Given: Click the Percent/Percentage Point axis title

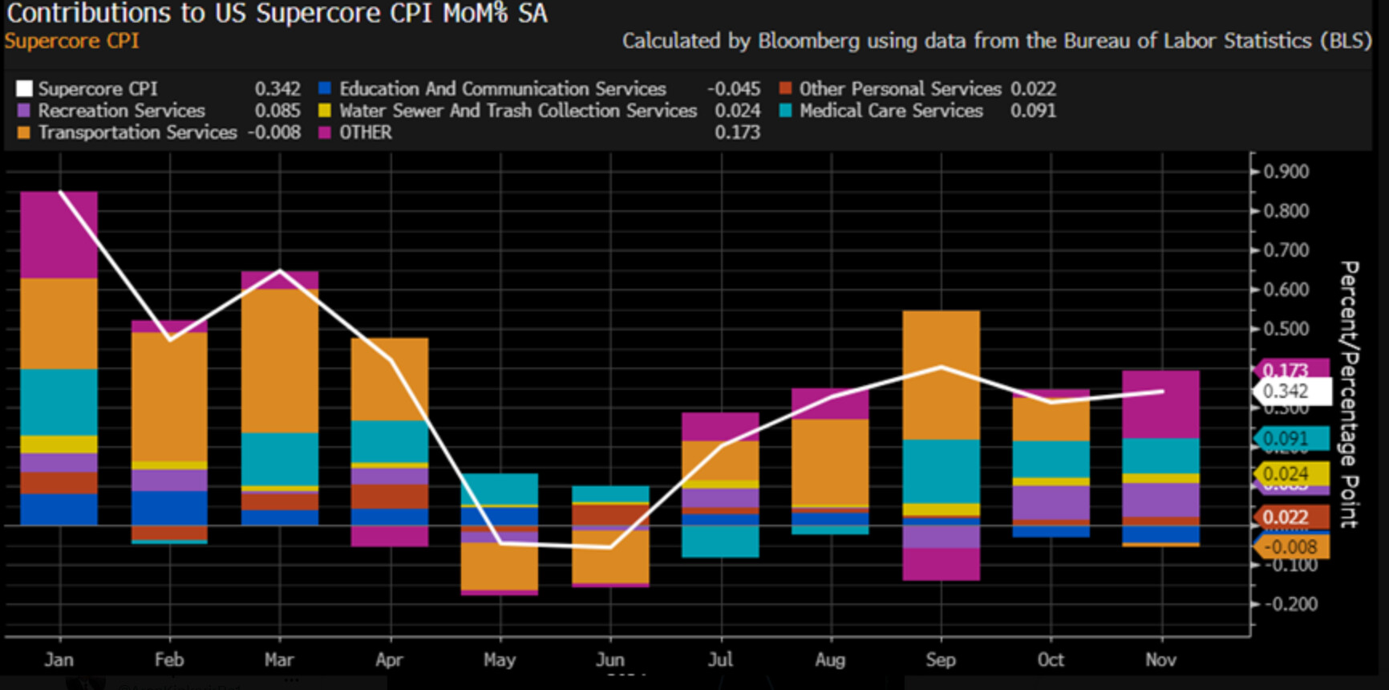Looking at the screenshot, I should [x=1349, y=393].
